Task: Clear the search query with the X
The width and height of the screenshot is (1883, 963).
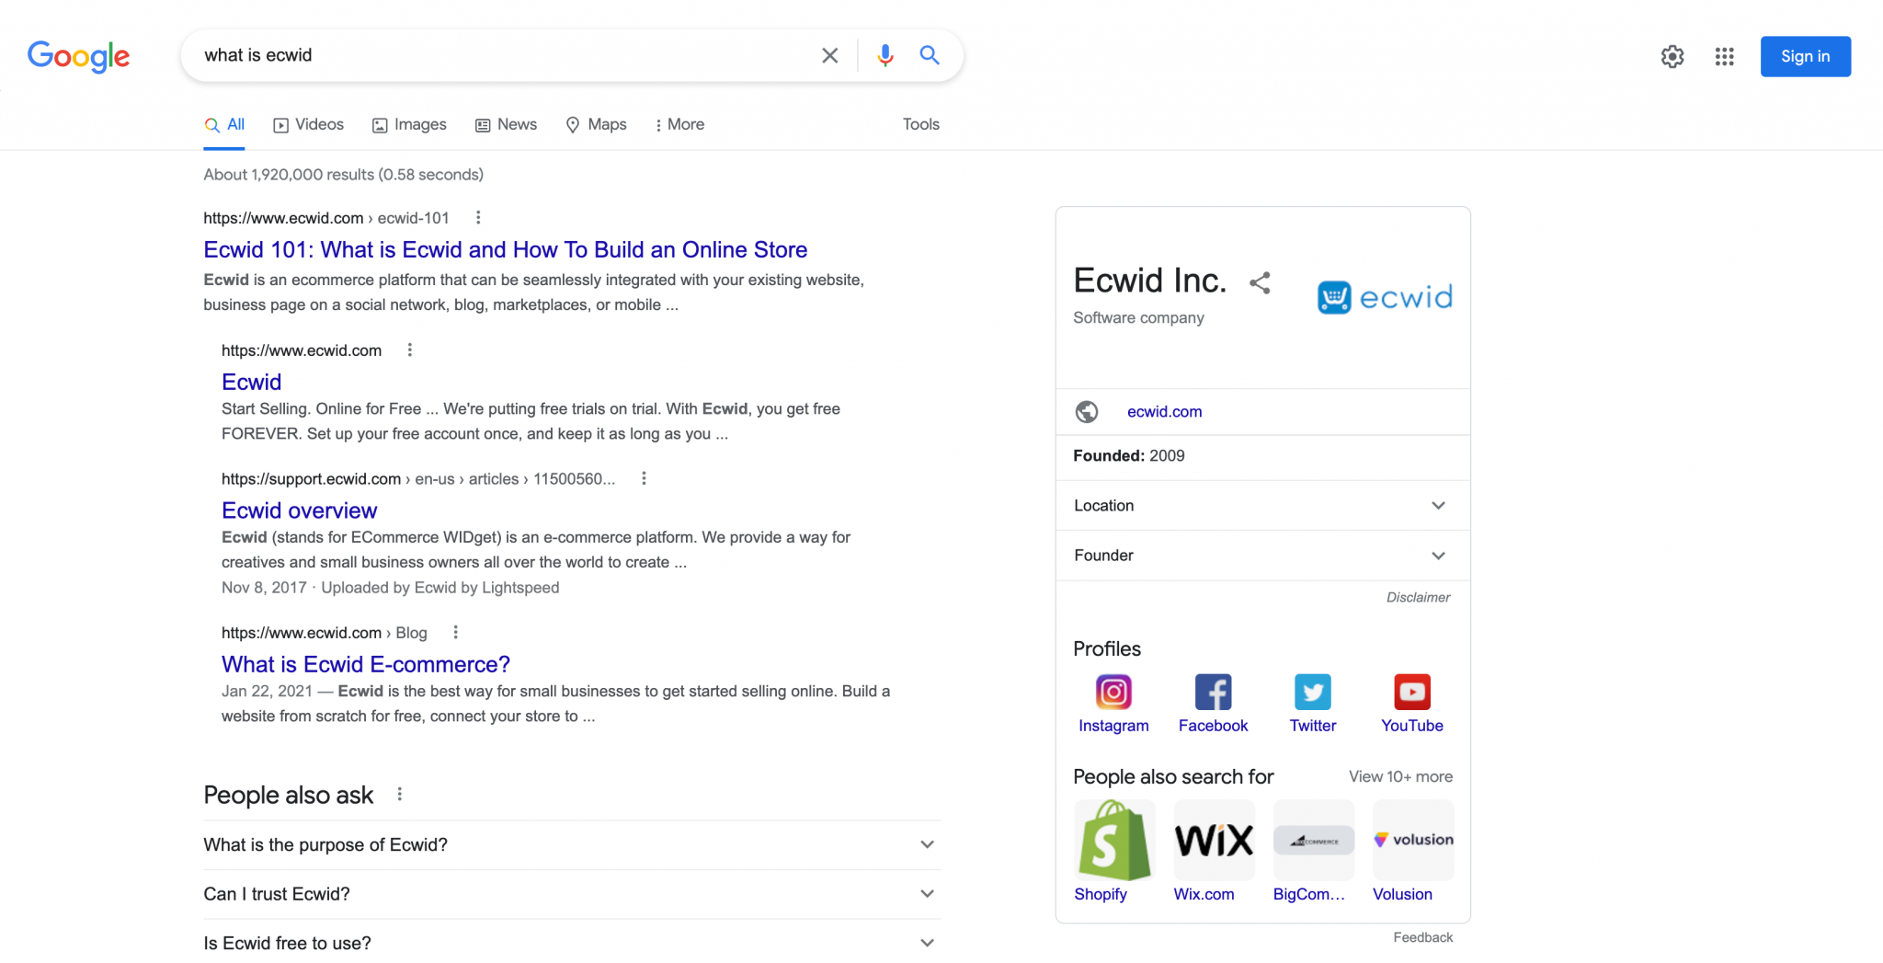Action: [x=828, y=55]
